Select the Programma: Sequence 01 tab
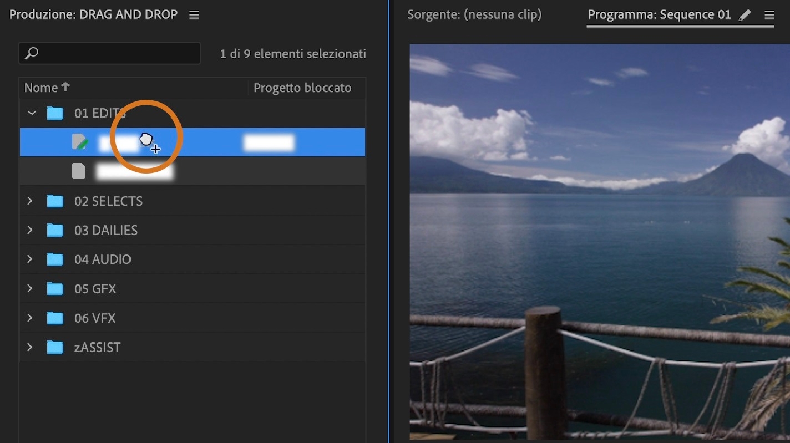This screenshot has height=443, width=790. point(660,15)
